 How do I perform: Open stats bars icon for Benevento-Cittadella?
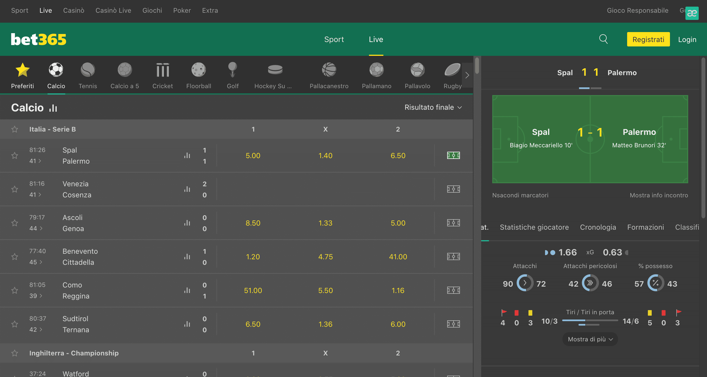[187, 256]
